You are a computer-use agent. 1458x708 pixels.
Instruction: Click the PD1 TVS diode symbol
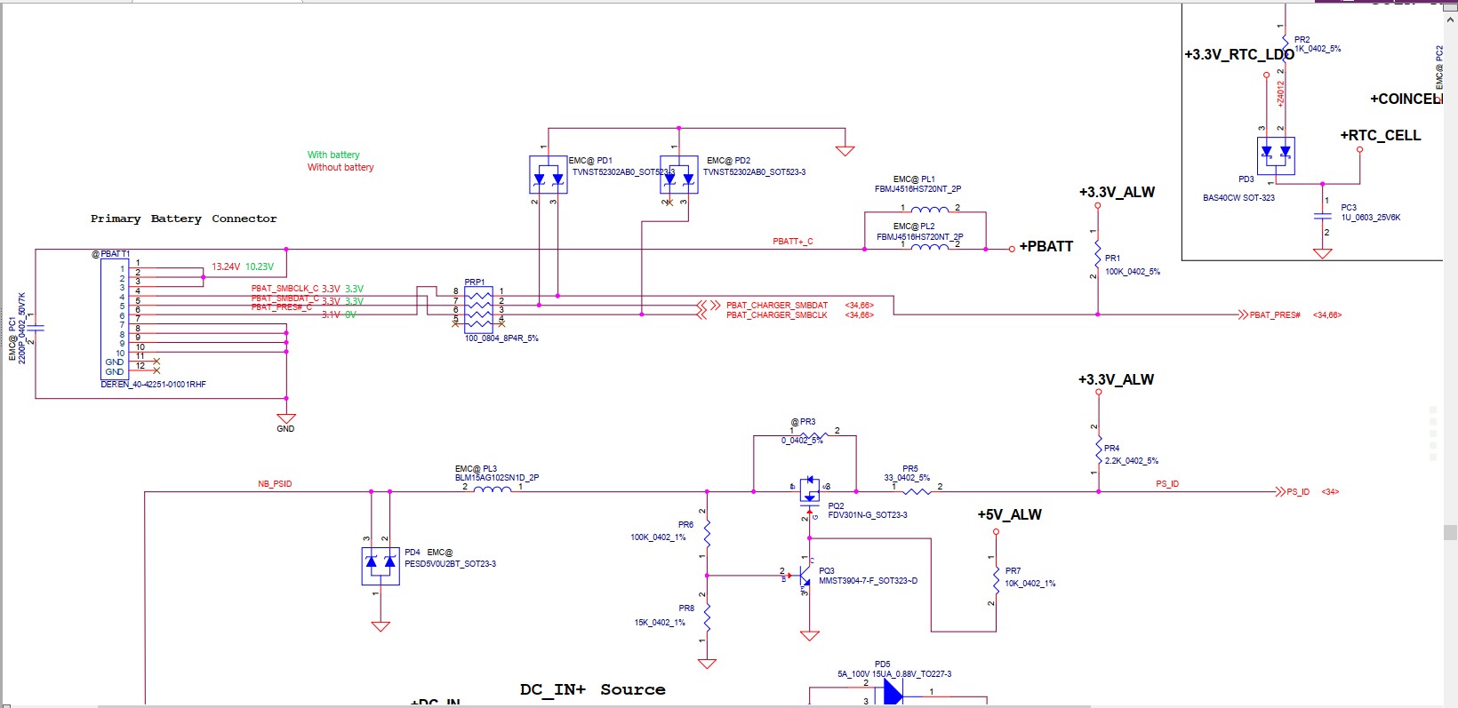pos(549,175)
